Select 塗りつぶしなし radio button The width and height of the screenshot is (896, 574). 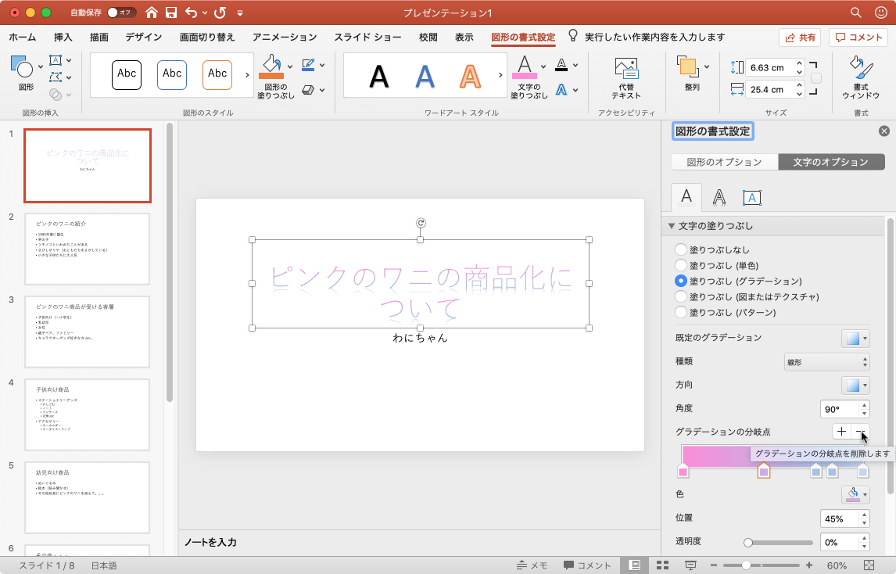[x=681, y=249]
